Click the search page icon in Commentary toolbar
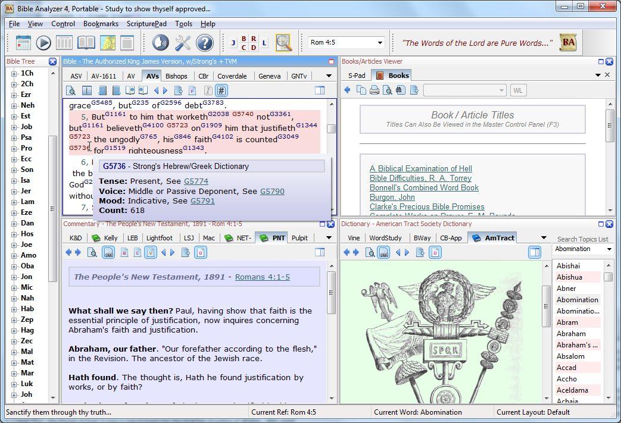 (92, 252)
